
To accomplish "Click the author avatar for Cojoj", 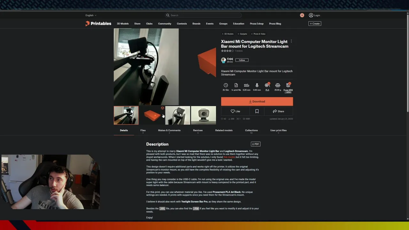I will pos(223,60).
